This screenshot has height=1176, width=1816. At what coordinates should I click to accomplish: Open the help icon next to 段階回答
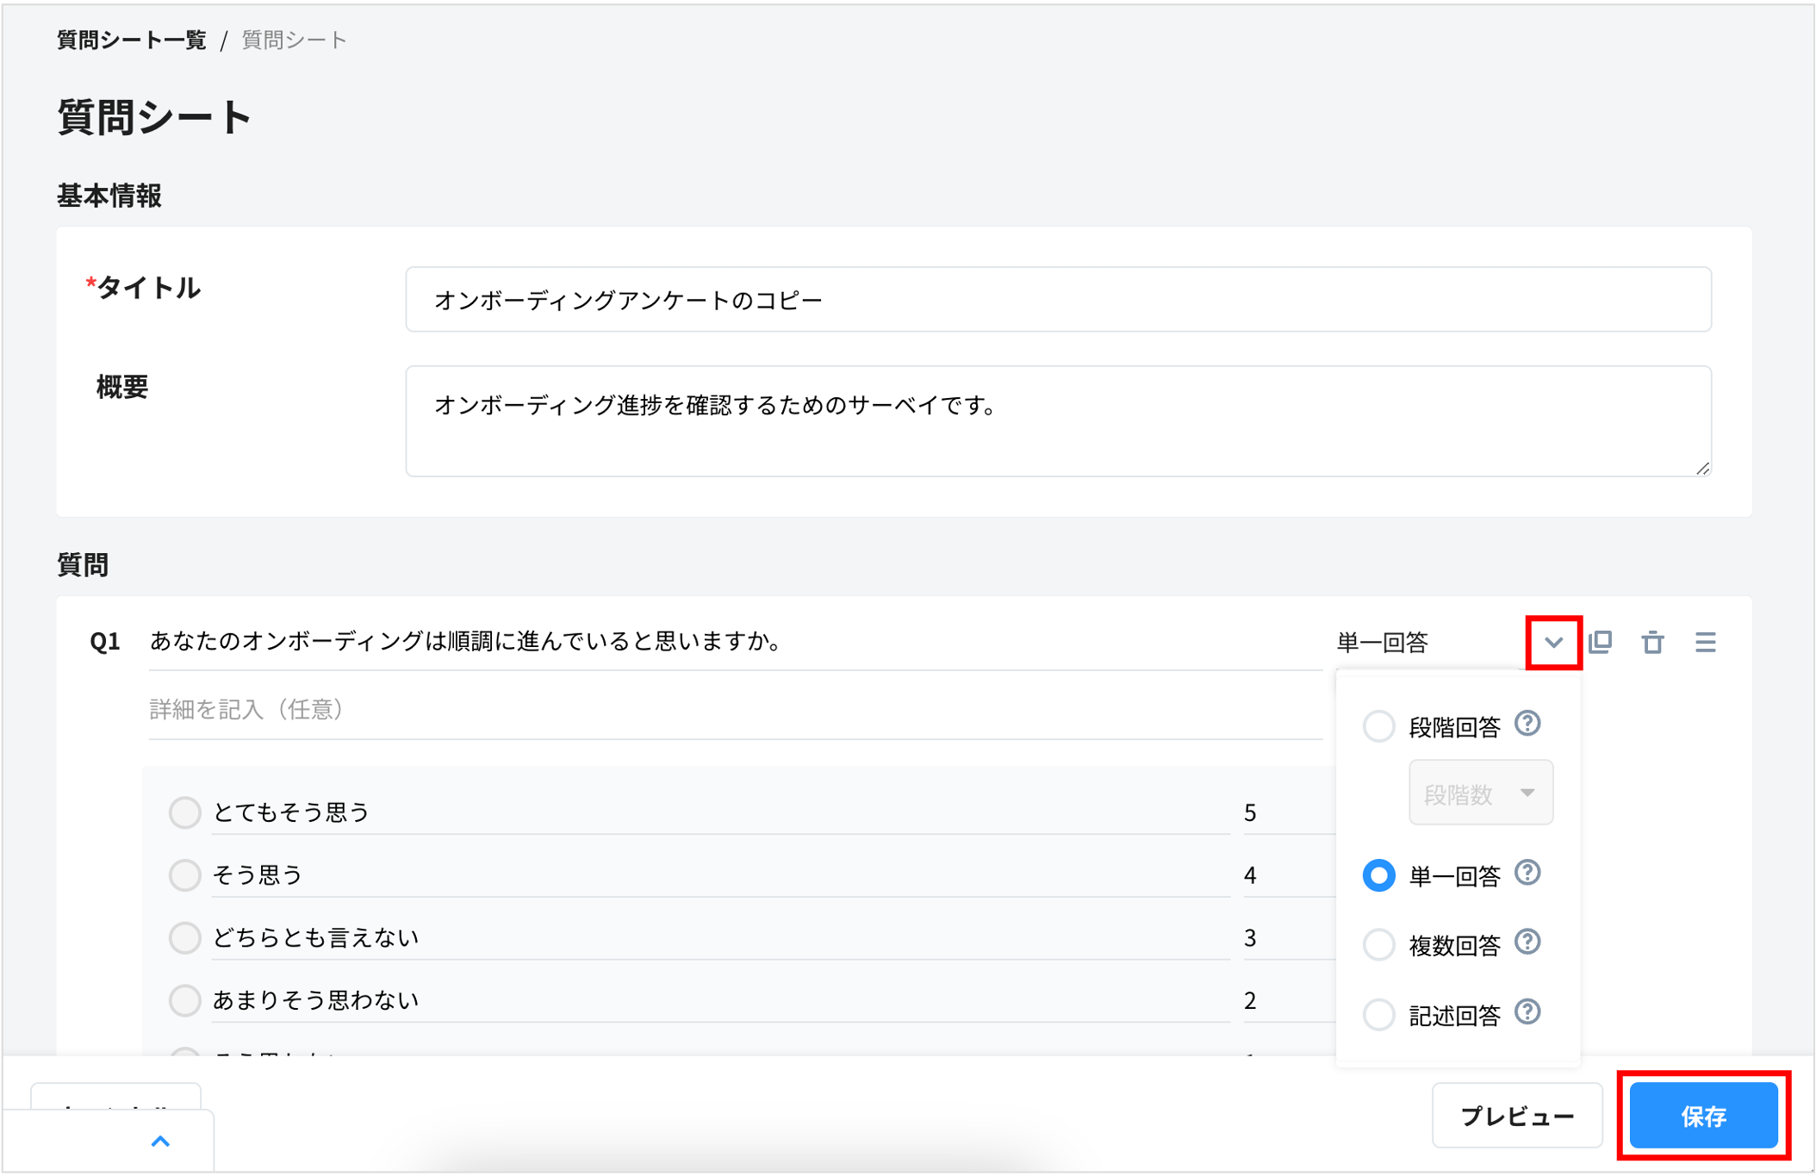click(1527, 724)
